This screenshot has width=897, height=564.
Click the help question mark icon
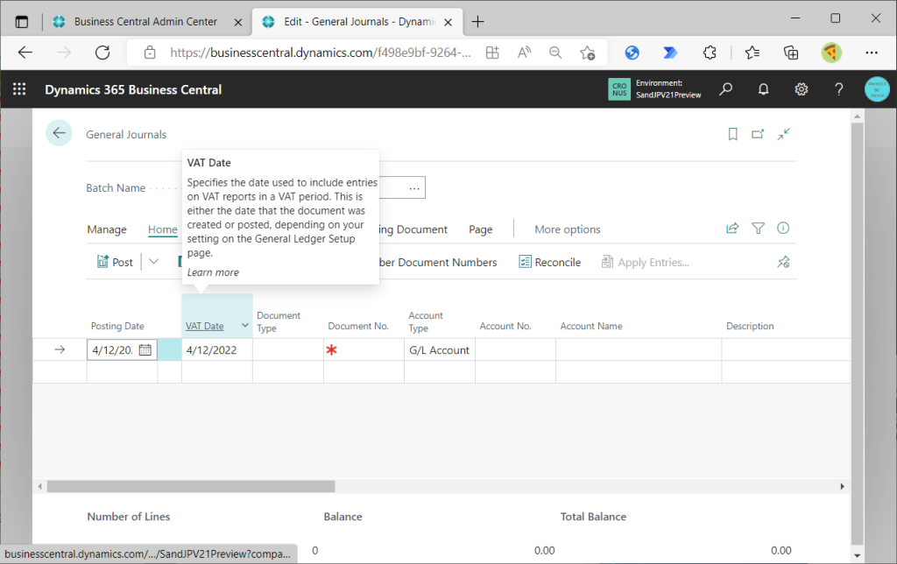(x=838, y=89)
